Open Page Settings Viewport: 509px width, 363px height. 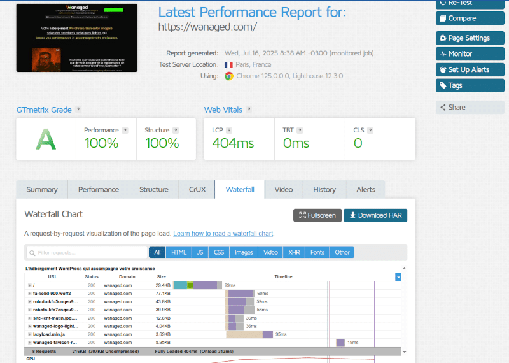point(470,38)
